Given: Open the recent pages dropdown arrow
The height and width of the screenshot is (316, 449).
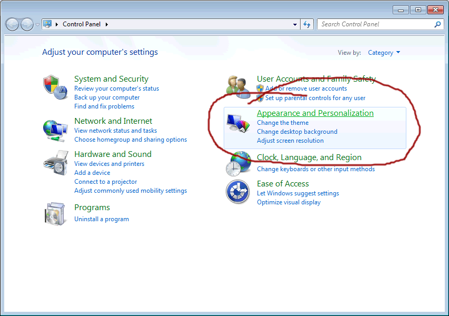Looking at the screenshot, I should coord(37,25).
